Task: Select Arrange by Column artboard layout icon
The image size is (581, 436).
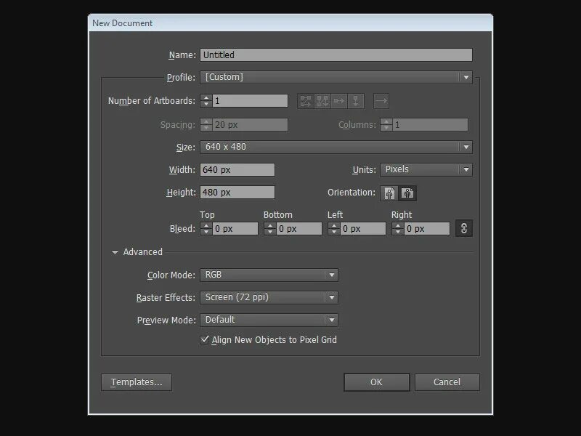Action: [356, 101]
